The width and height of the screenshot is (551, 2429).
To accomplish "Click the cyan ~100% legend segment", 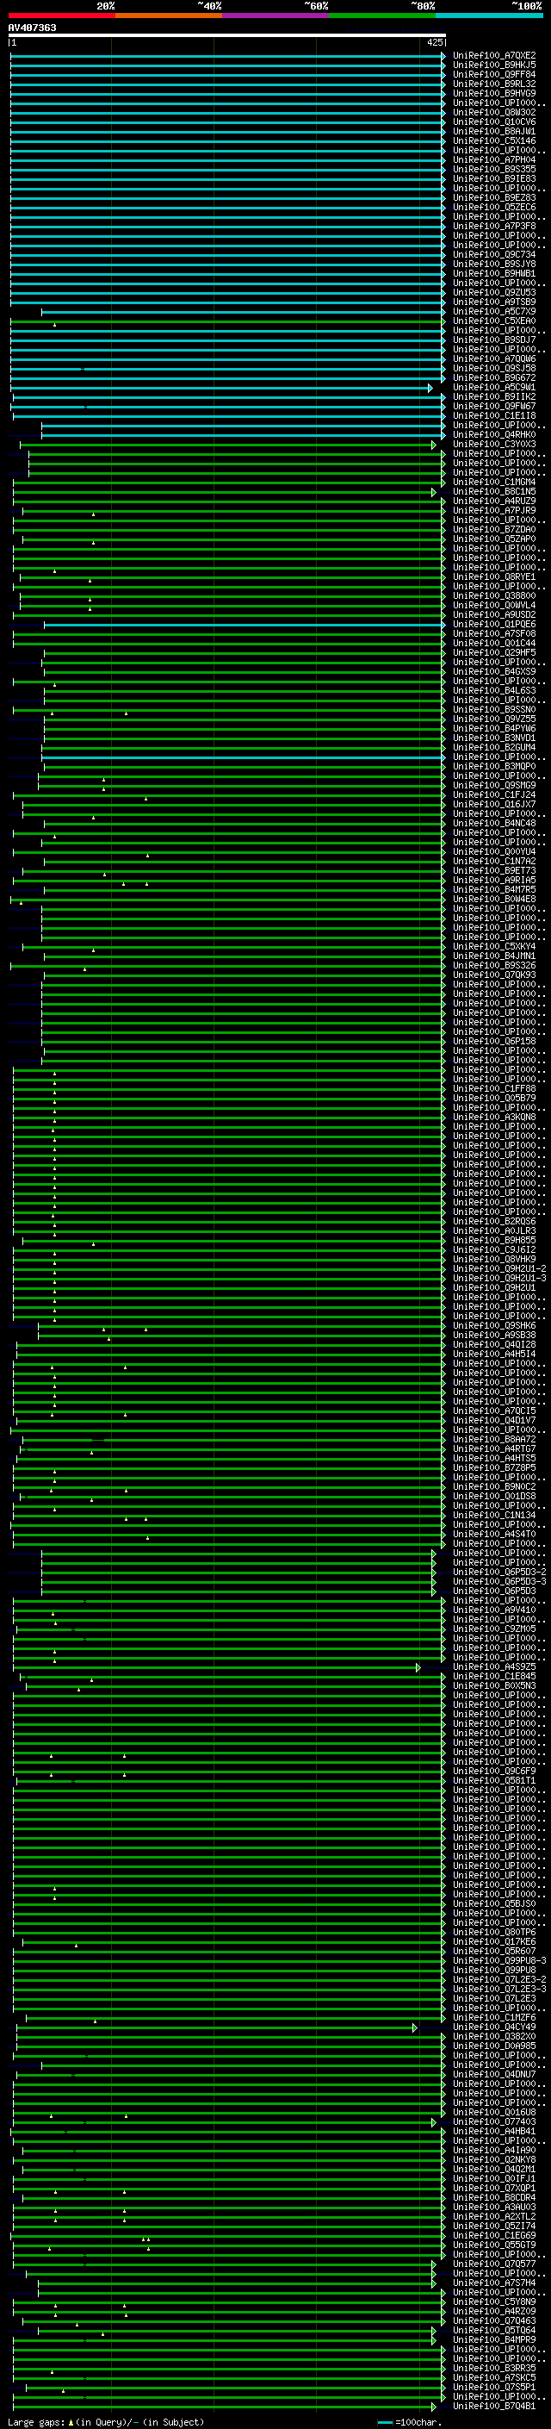I will coord(489,16).
